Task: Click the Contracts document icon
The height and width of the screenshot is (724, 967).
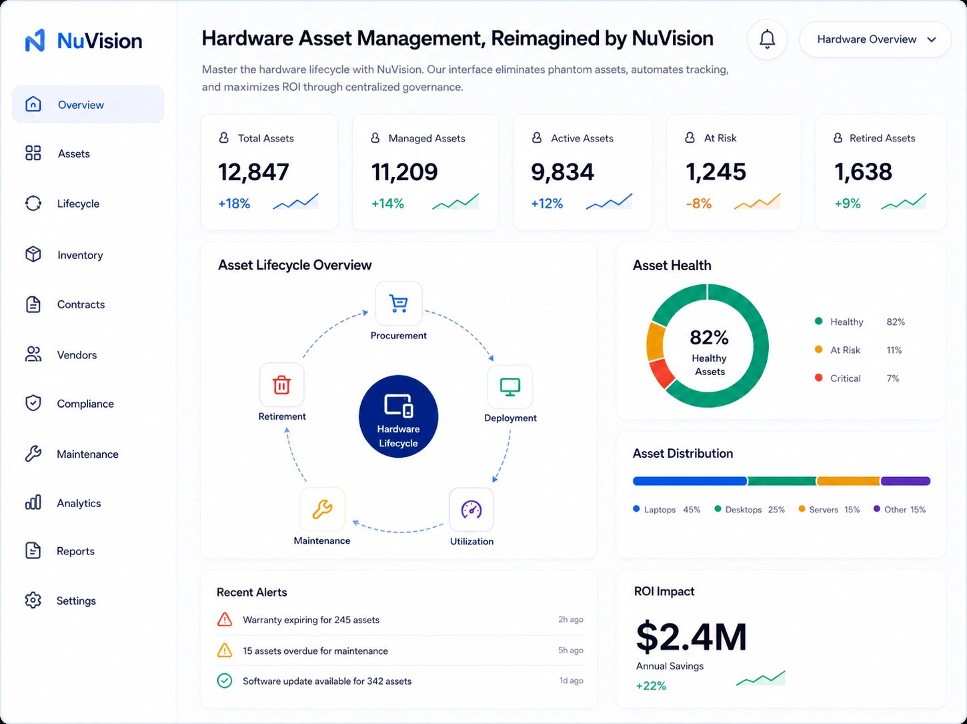Action: point(33,304)
